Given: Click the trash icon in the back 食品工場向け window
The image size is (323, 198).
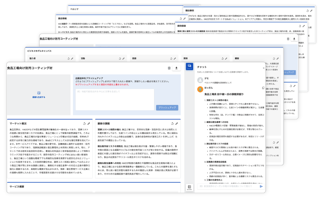Looking at the screenshot, I should coord(288,39).
